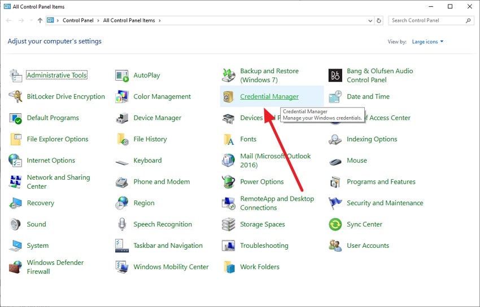Open RemoteApp and Desktop Connections link
Viewport: 480px width, 307px height.
point(277,203)
